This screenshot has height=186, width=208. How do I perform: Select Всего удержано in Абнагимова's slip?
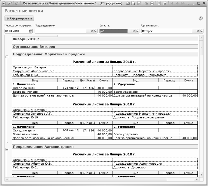pos(146,92)
